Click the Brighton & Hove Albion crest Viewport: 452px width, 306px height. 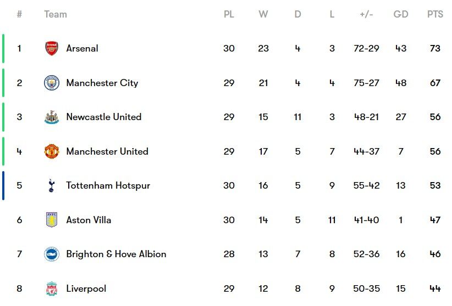(x=52, y=254)
